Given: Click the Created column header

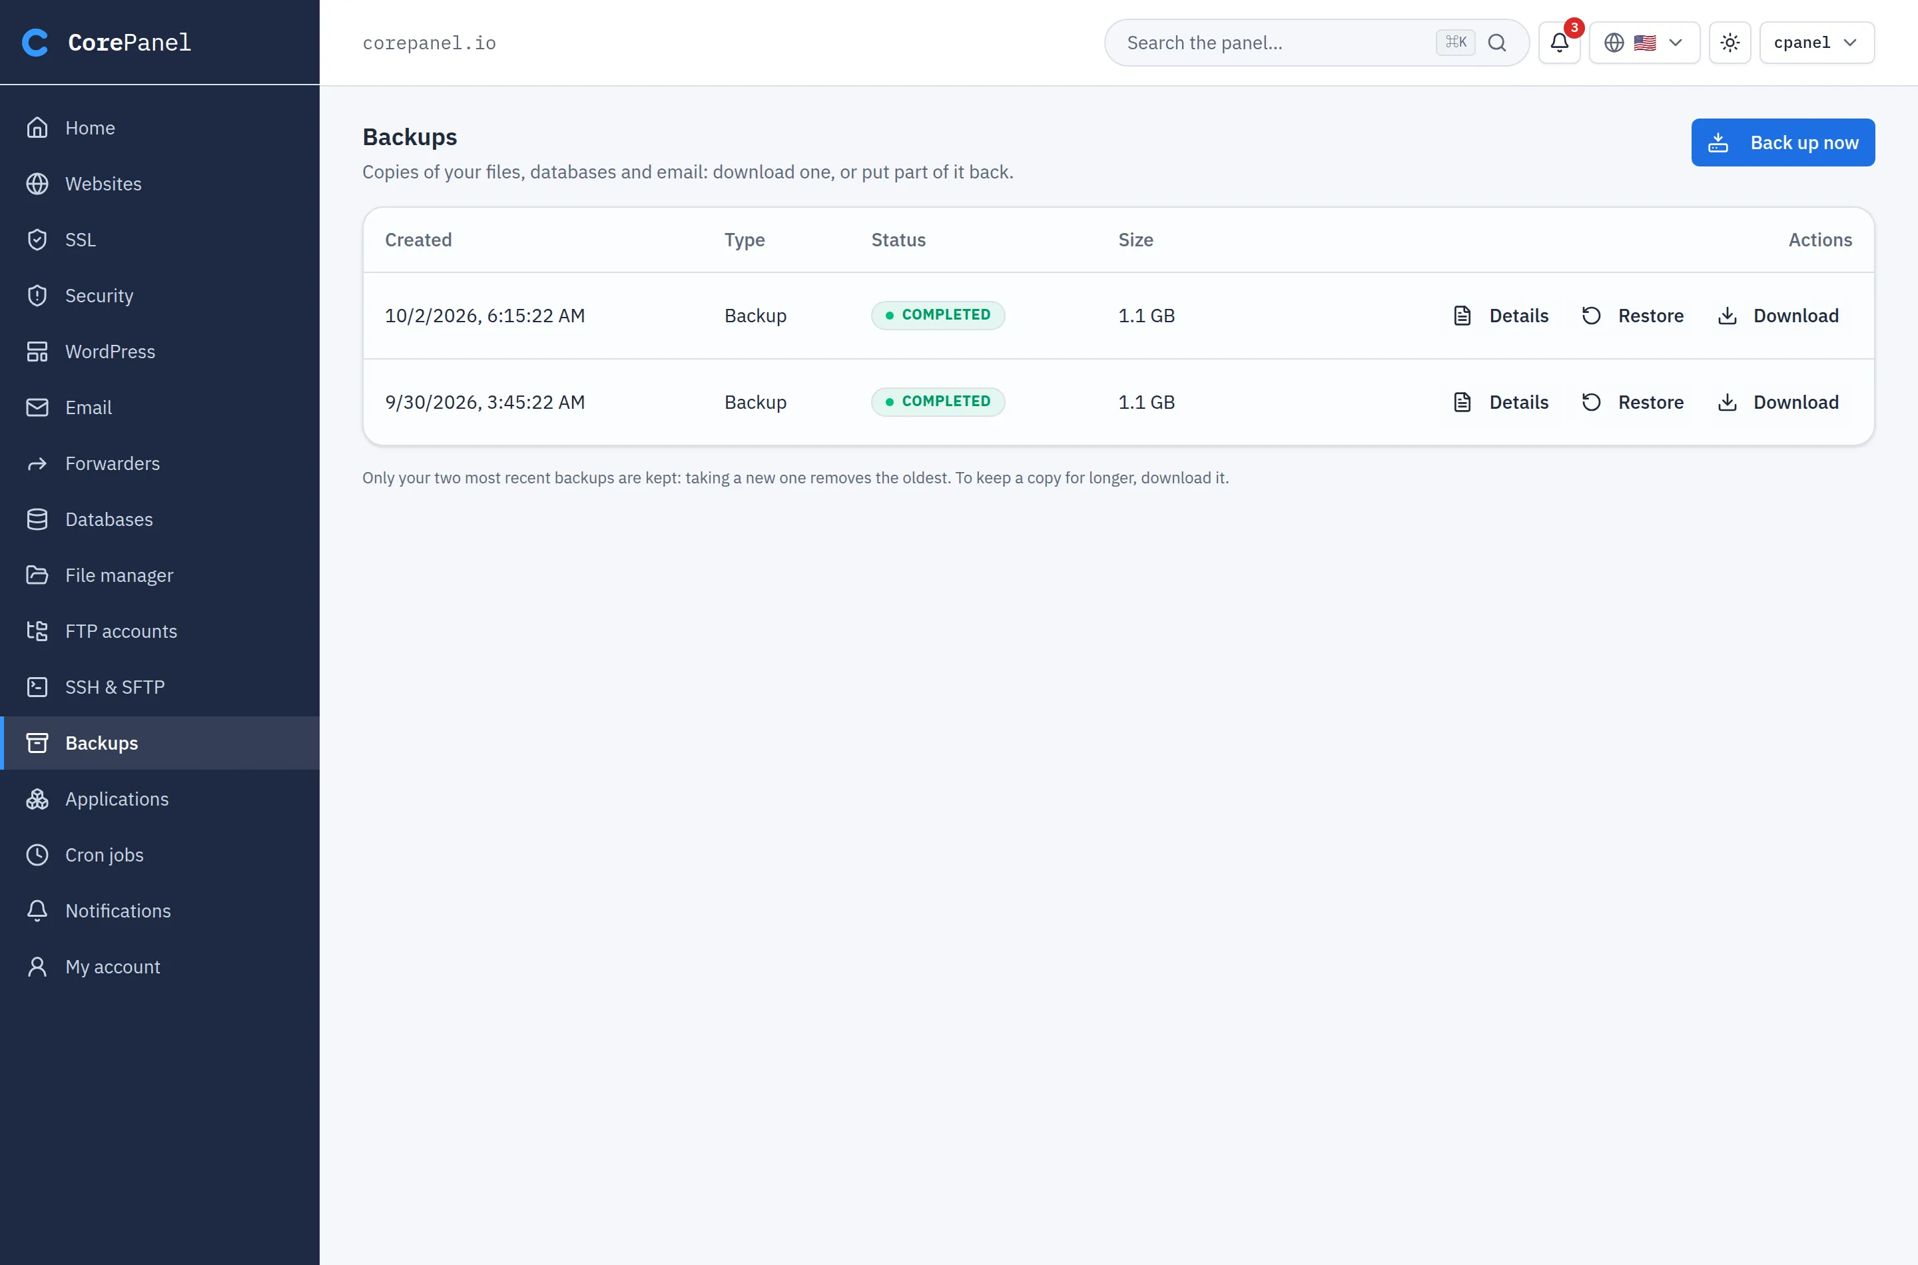Looking at the screenshot, I should coord(418,240).
